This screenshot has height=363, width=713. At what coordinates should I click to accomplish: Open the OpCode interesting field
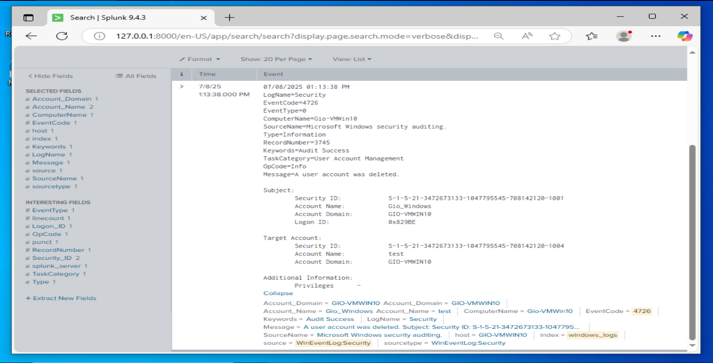[x=47, y=234]
